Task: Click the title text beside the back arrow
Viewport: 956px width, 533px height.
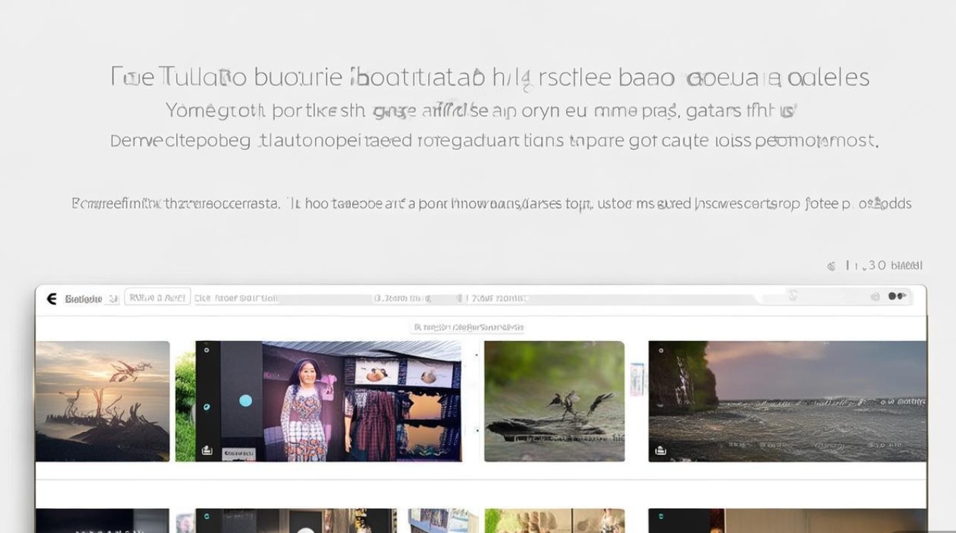Action: click(83, 299)
